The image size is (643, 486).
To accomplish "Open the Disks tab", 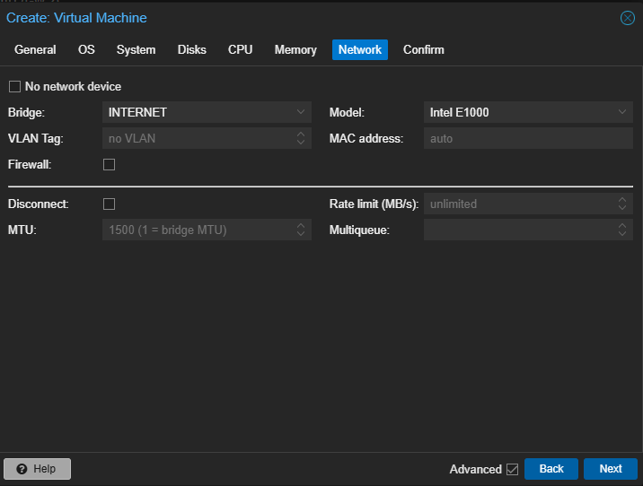I will coord(191,50).
